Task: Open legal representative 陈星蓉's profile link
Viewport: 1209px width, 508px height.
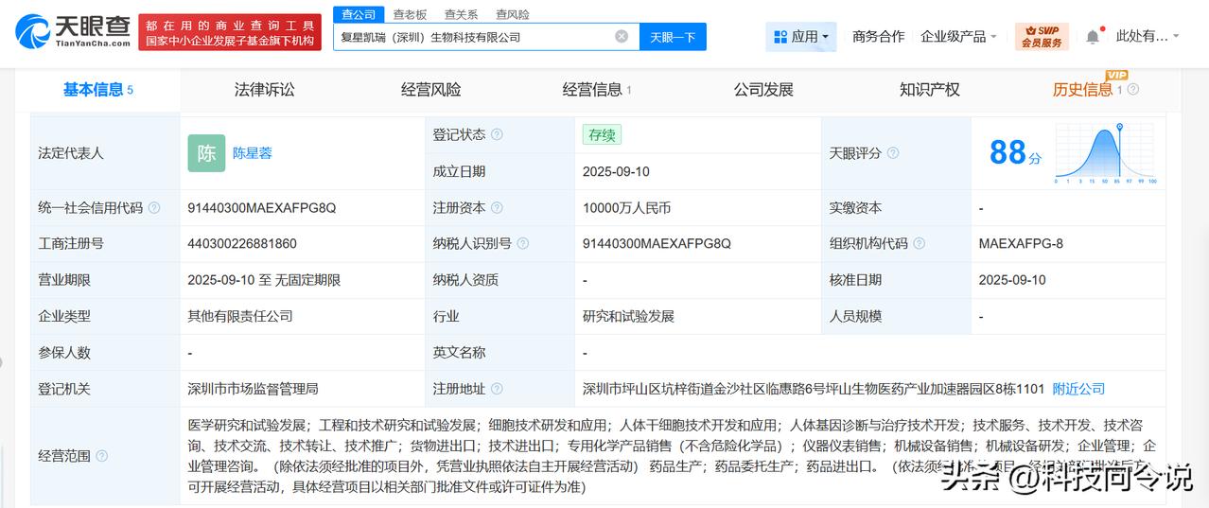Action: [253, 153]
